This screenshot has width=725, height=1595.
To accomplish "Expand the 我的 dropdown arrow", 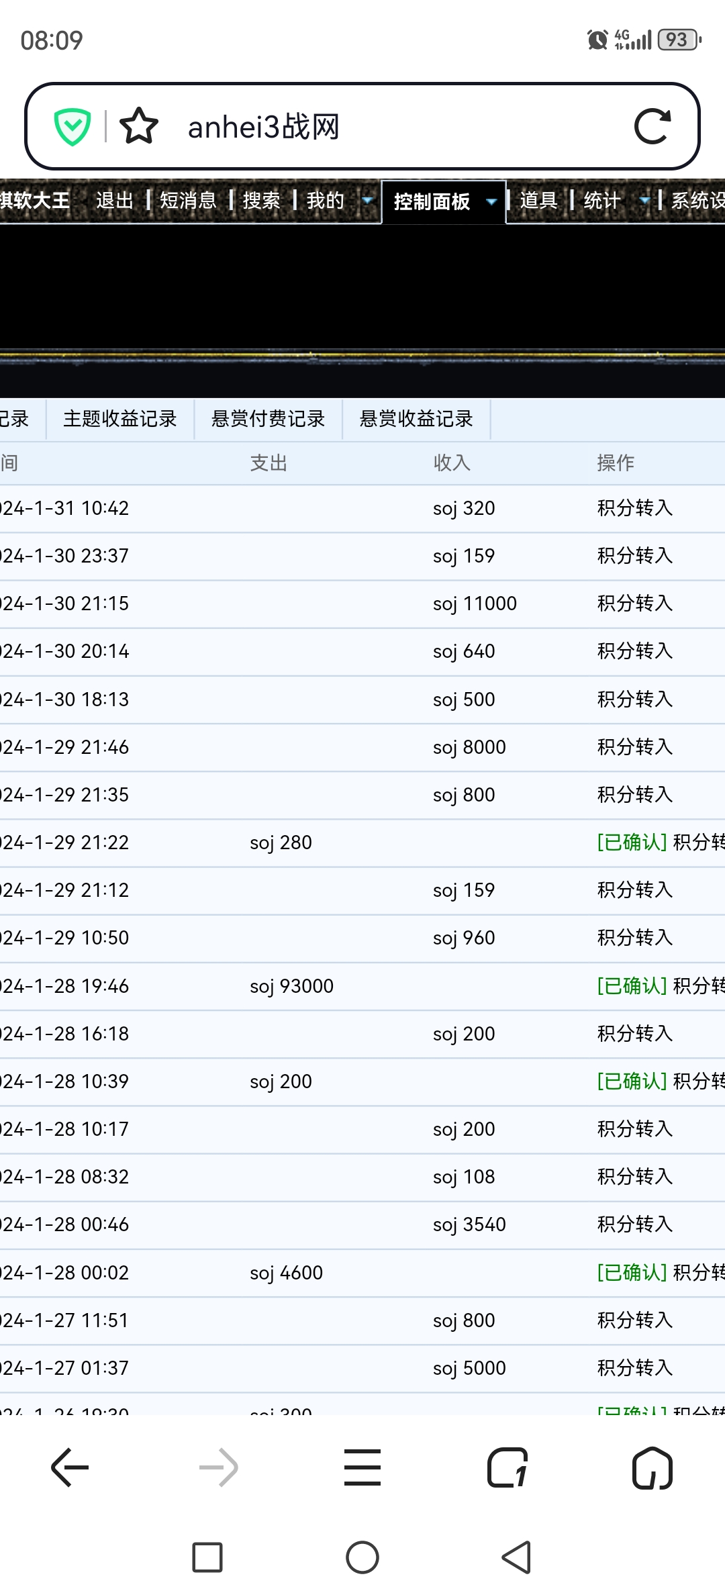I will 367,200.
